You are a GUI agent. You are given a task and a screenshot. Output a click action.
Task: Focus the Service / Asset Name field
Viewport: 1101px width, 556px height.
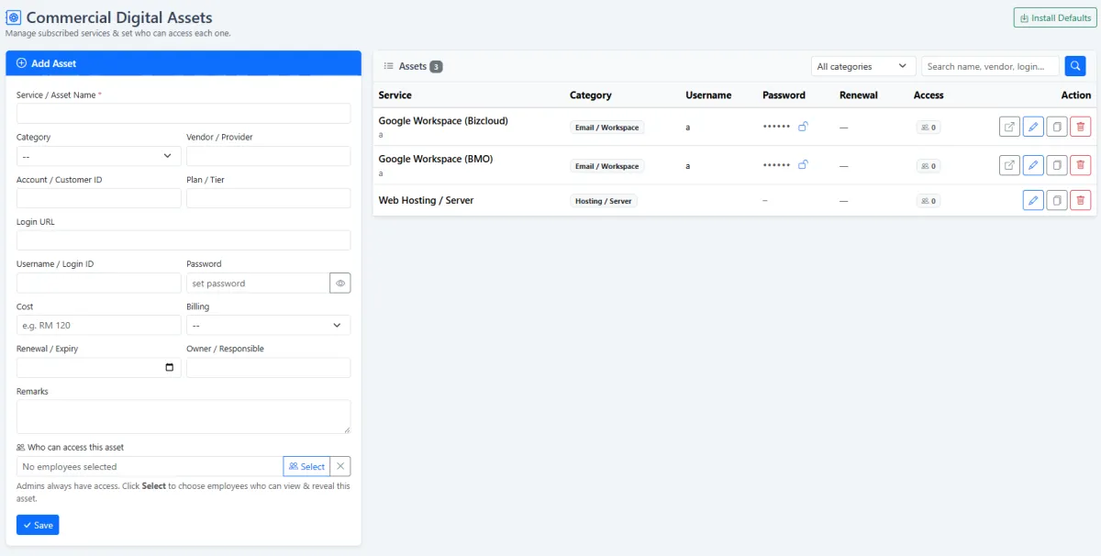(x=183, y=113)
